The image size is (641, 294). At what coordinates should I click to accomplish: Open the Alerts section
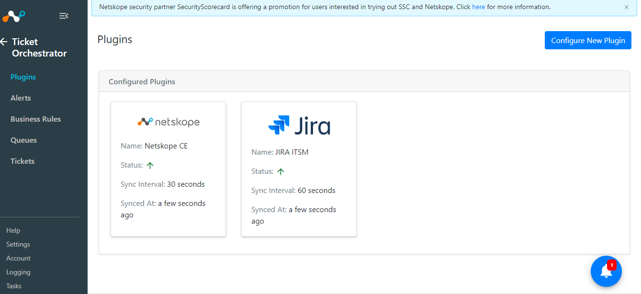coord(21,98)
